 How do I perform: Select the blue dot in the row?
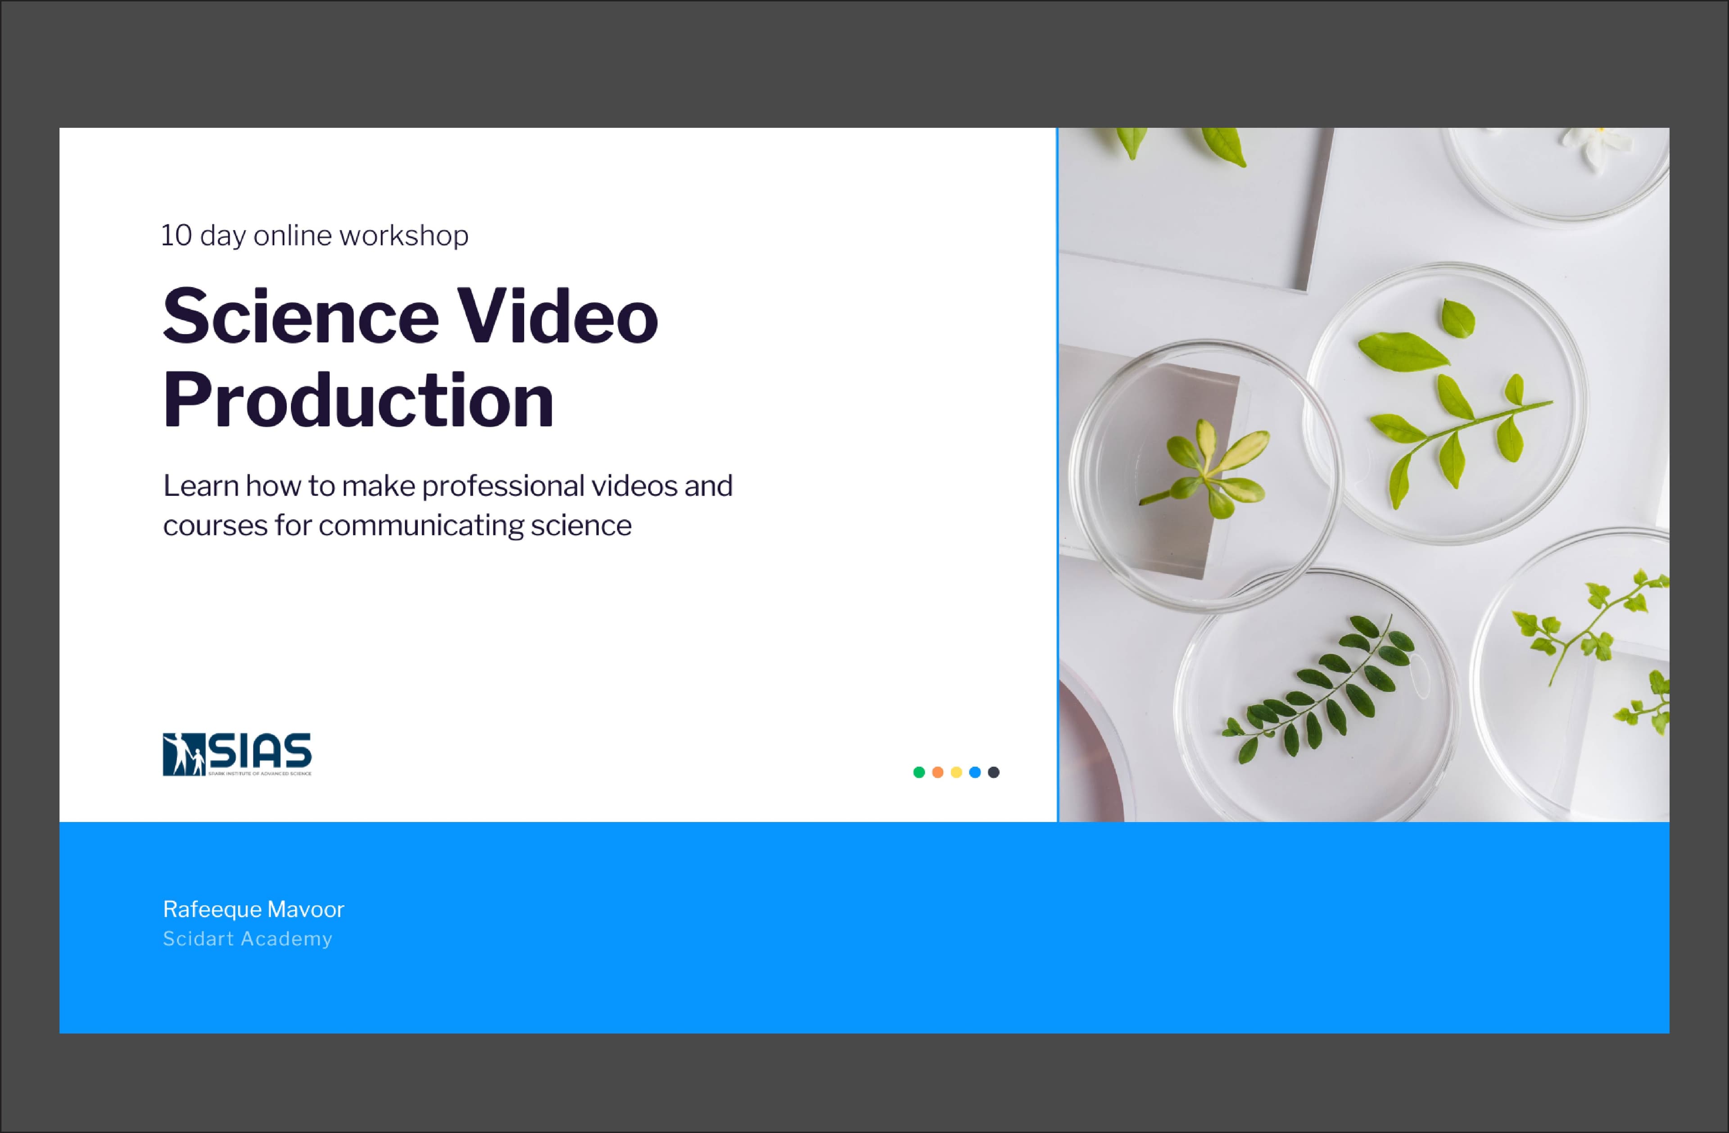tap(975, 772)
